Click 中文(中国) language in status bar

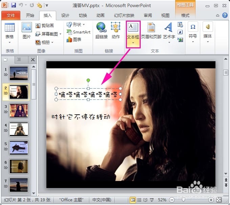coord(102,200)
